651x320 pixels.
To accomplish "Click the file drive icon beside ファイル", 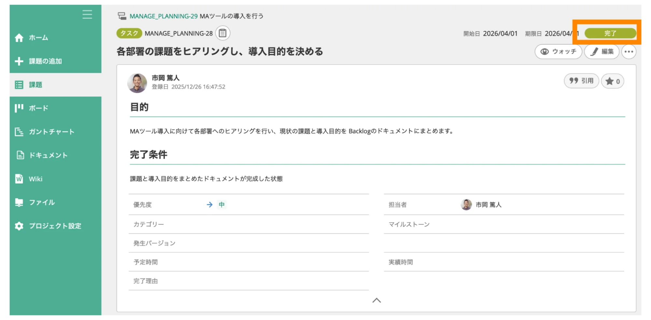I will click(19, 202).
